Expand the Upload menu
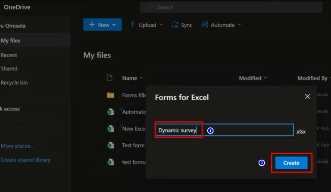 (x=146, y=25)
